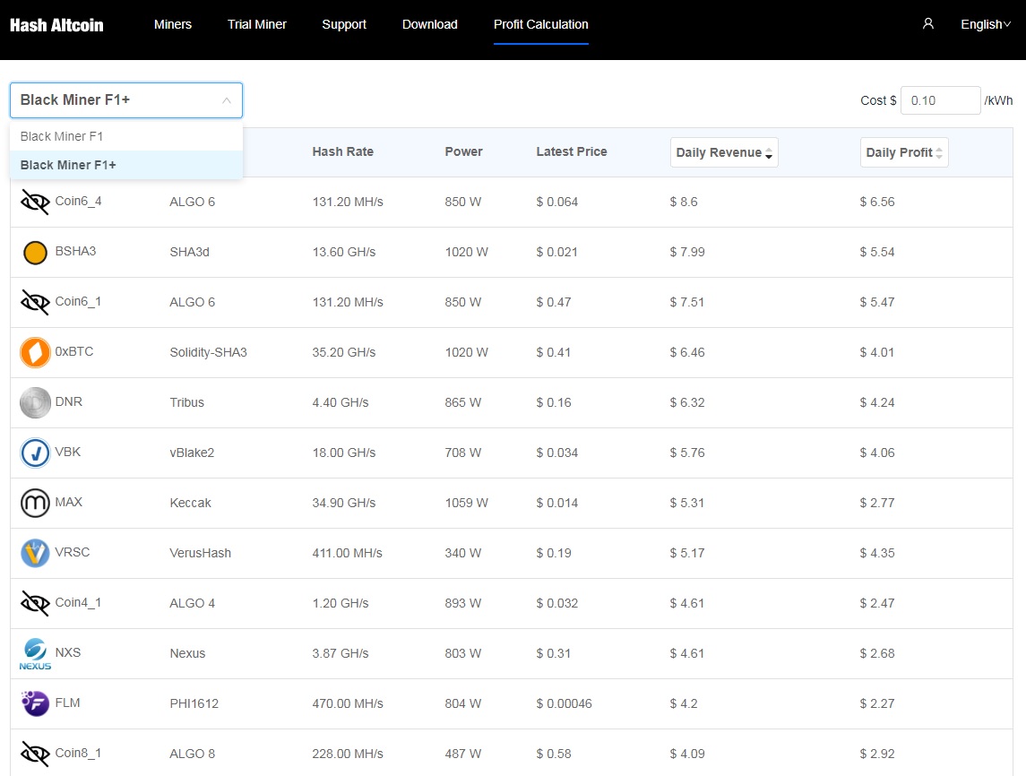Click the electricity cost input field

click(x=940, y=100)
